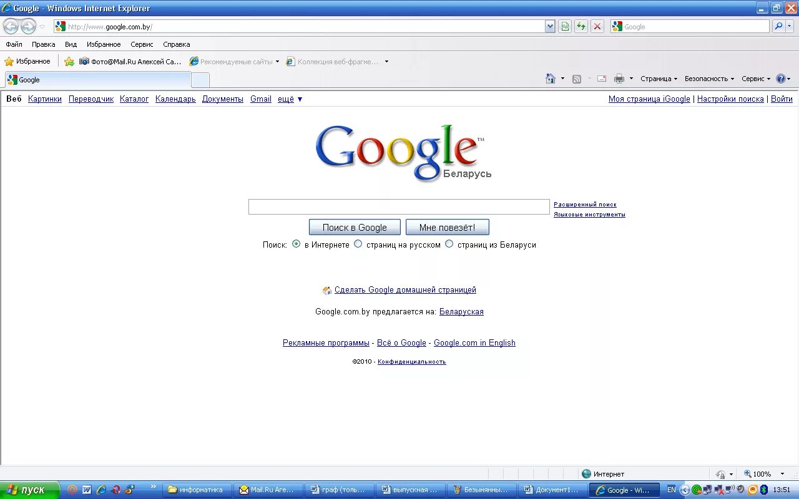Stop loading with the red X icon

pyautogui.click(x=597, y=26)
